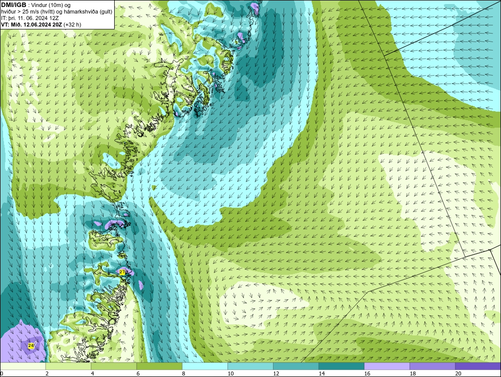Screen dimensions: 501x377
Task: Select the above 20 m/s legend color
Action: pyautogui.click(x=478, y=366)
